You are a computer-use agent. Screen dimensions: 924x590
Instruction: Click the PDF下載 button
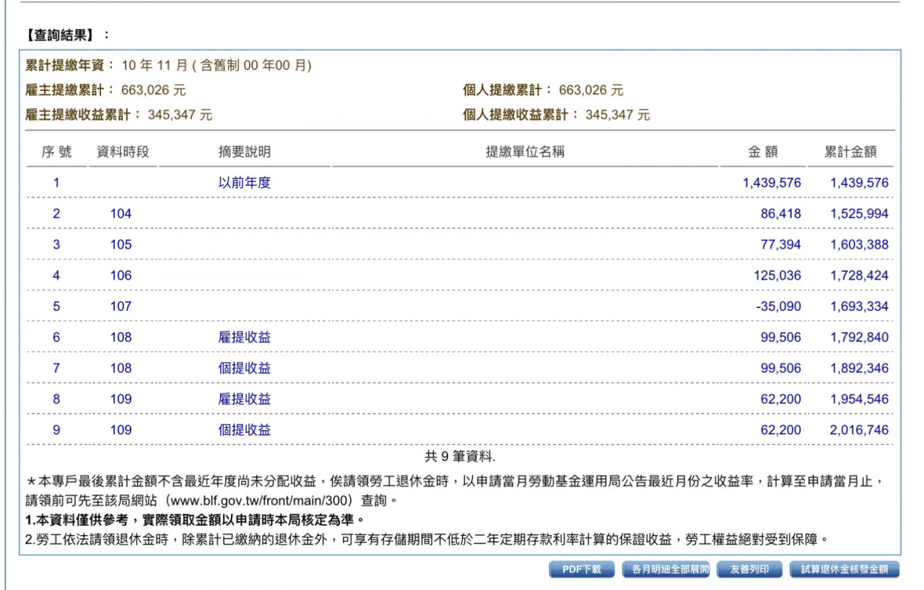tap(581, 570)
